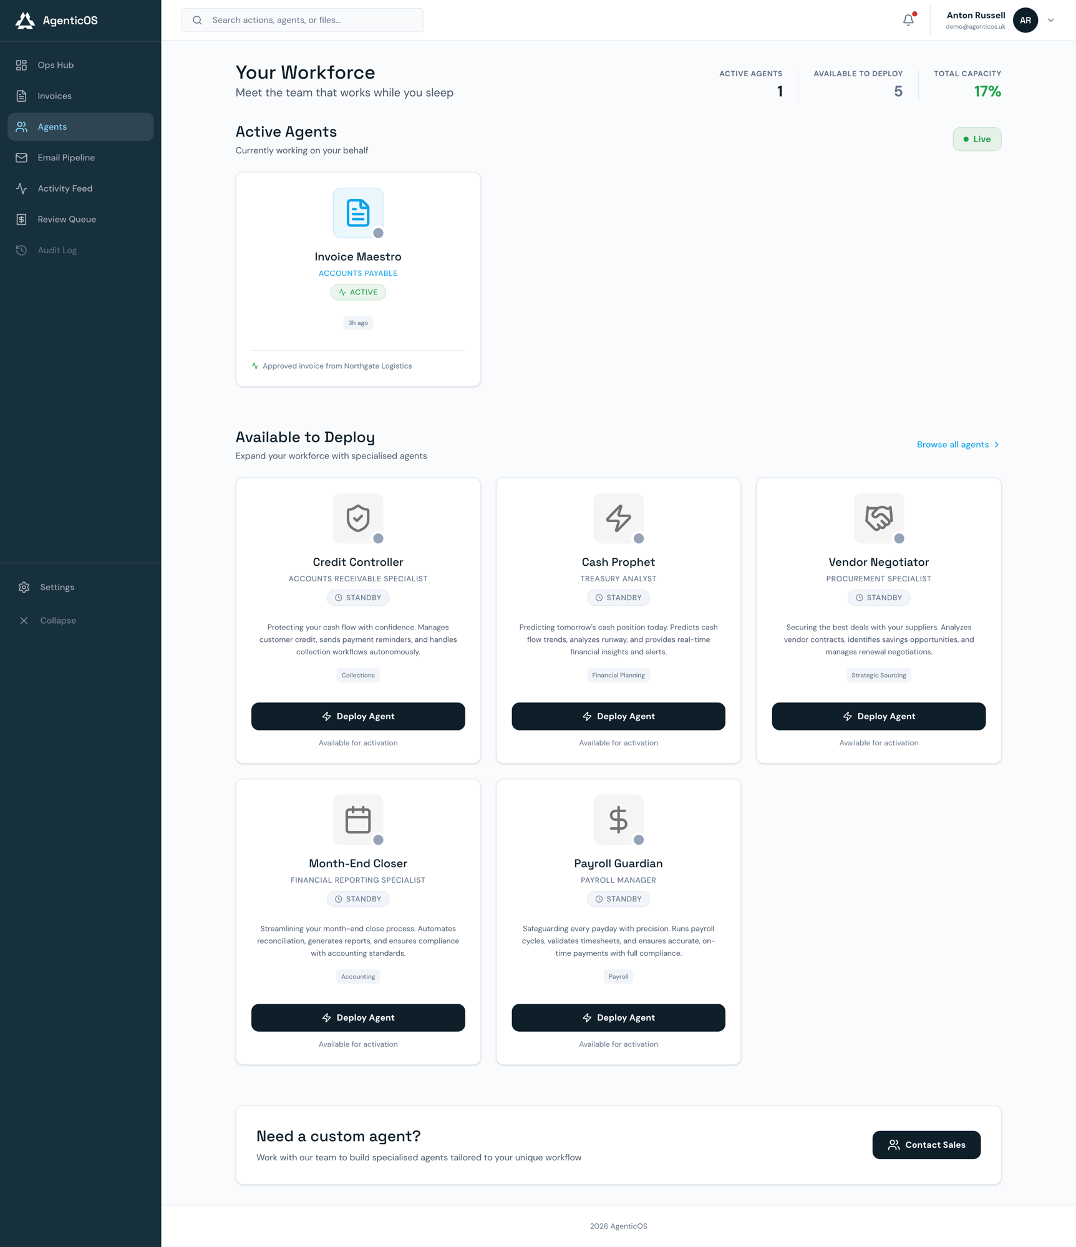This screenshot has width=1076, height=1247.
Task: Click the search magnifier icon
Action: coord(197,20)
